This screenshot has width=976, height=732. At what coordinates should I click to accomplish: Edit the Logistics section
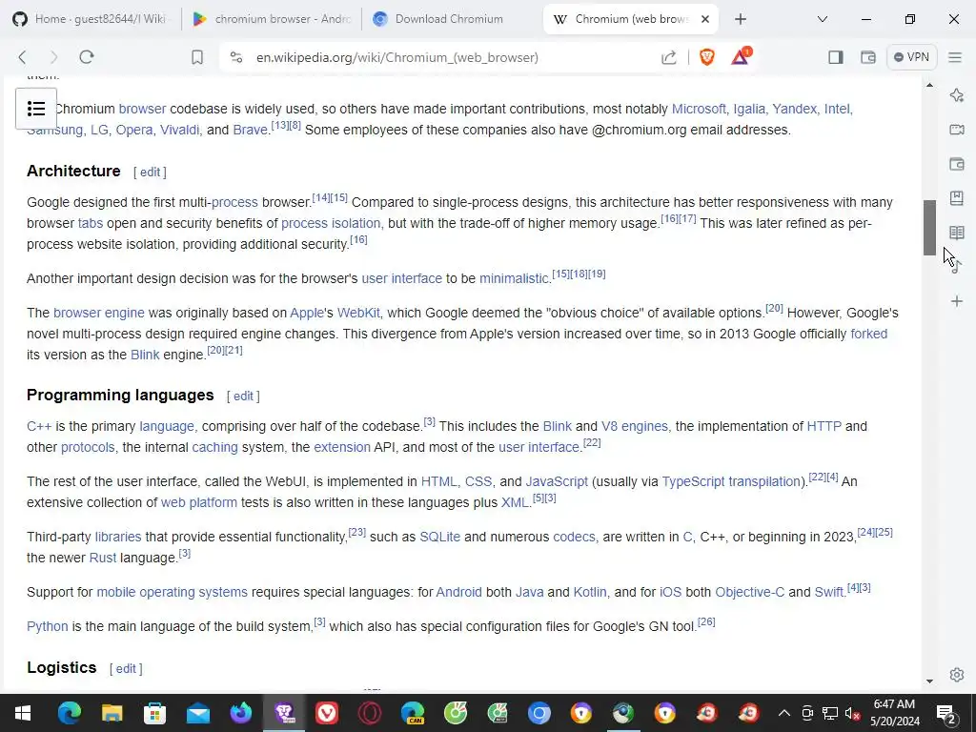click(x=126, y=669)
